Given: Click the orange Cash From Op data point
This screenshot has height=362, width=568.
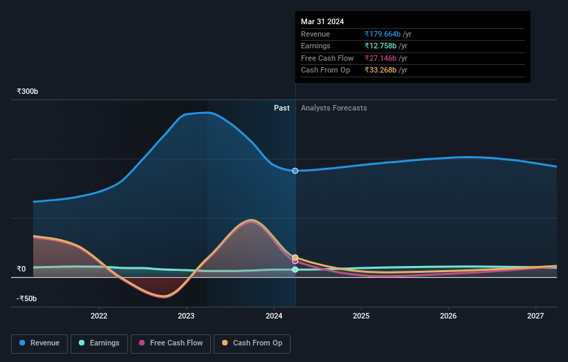Looking at the screenshot, I should (295, 257).
